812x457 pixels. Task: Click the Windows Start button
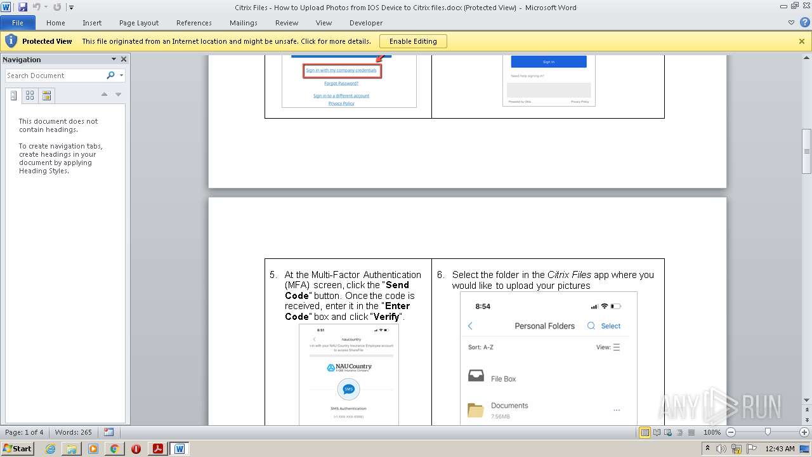[17, 448]
